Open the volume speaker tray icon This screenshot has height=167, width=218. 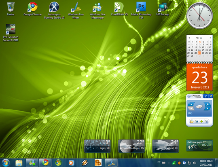pyautogui.click(x=195, y=163)
